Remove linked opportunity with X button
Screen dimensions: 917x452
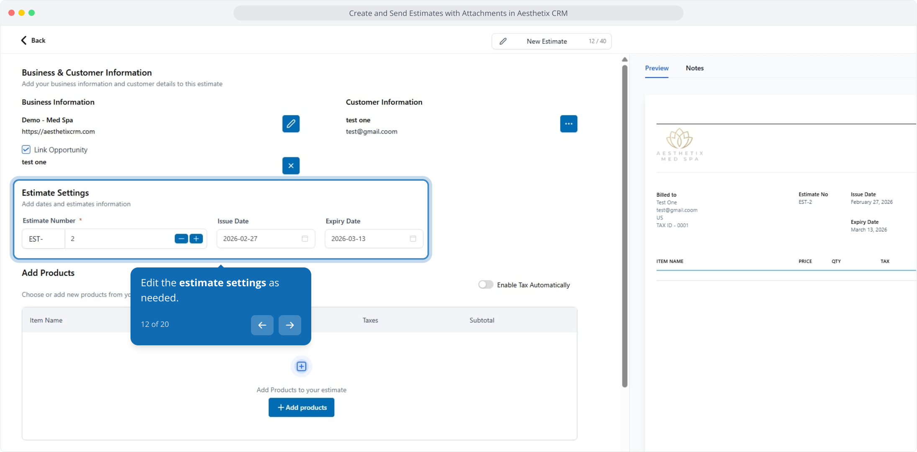coord(291,166)
